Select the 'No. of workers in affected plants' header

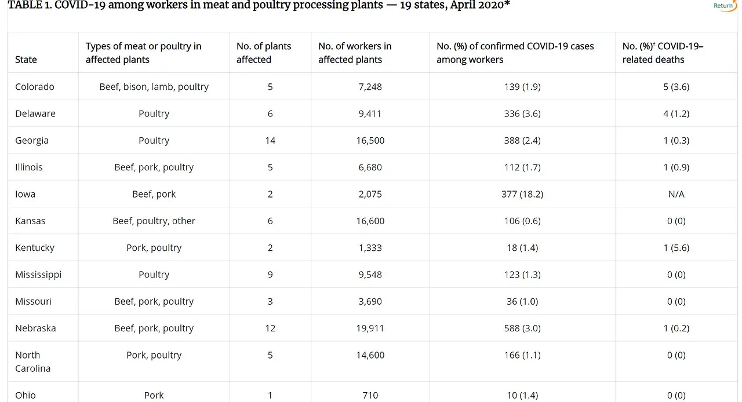coord(355,53)
